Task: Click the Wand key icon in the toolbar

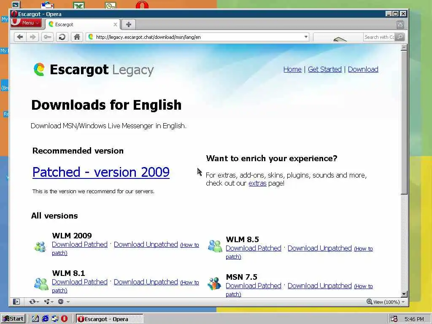Action: [x=47, y=37]
